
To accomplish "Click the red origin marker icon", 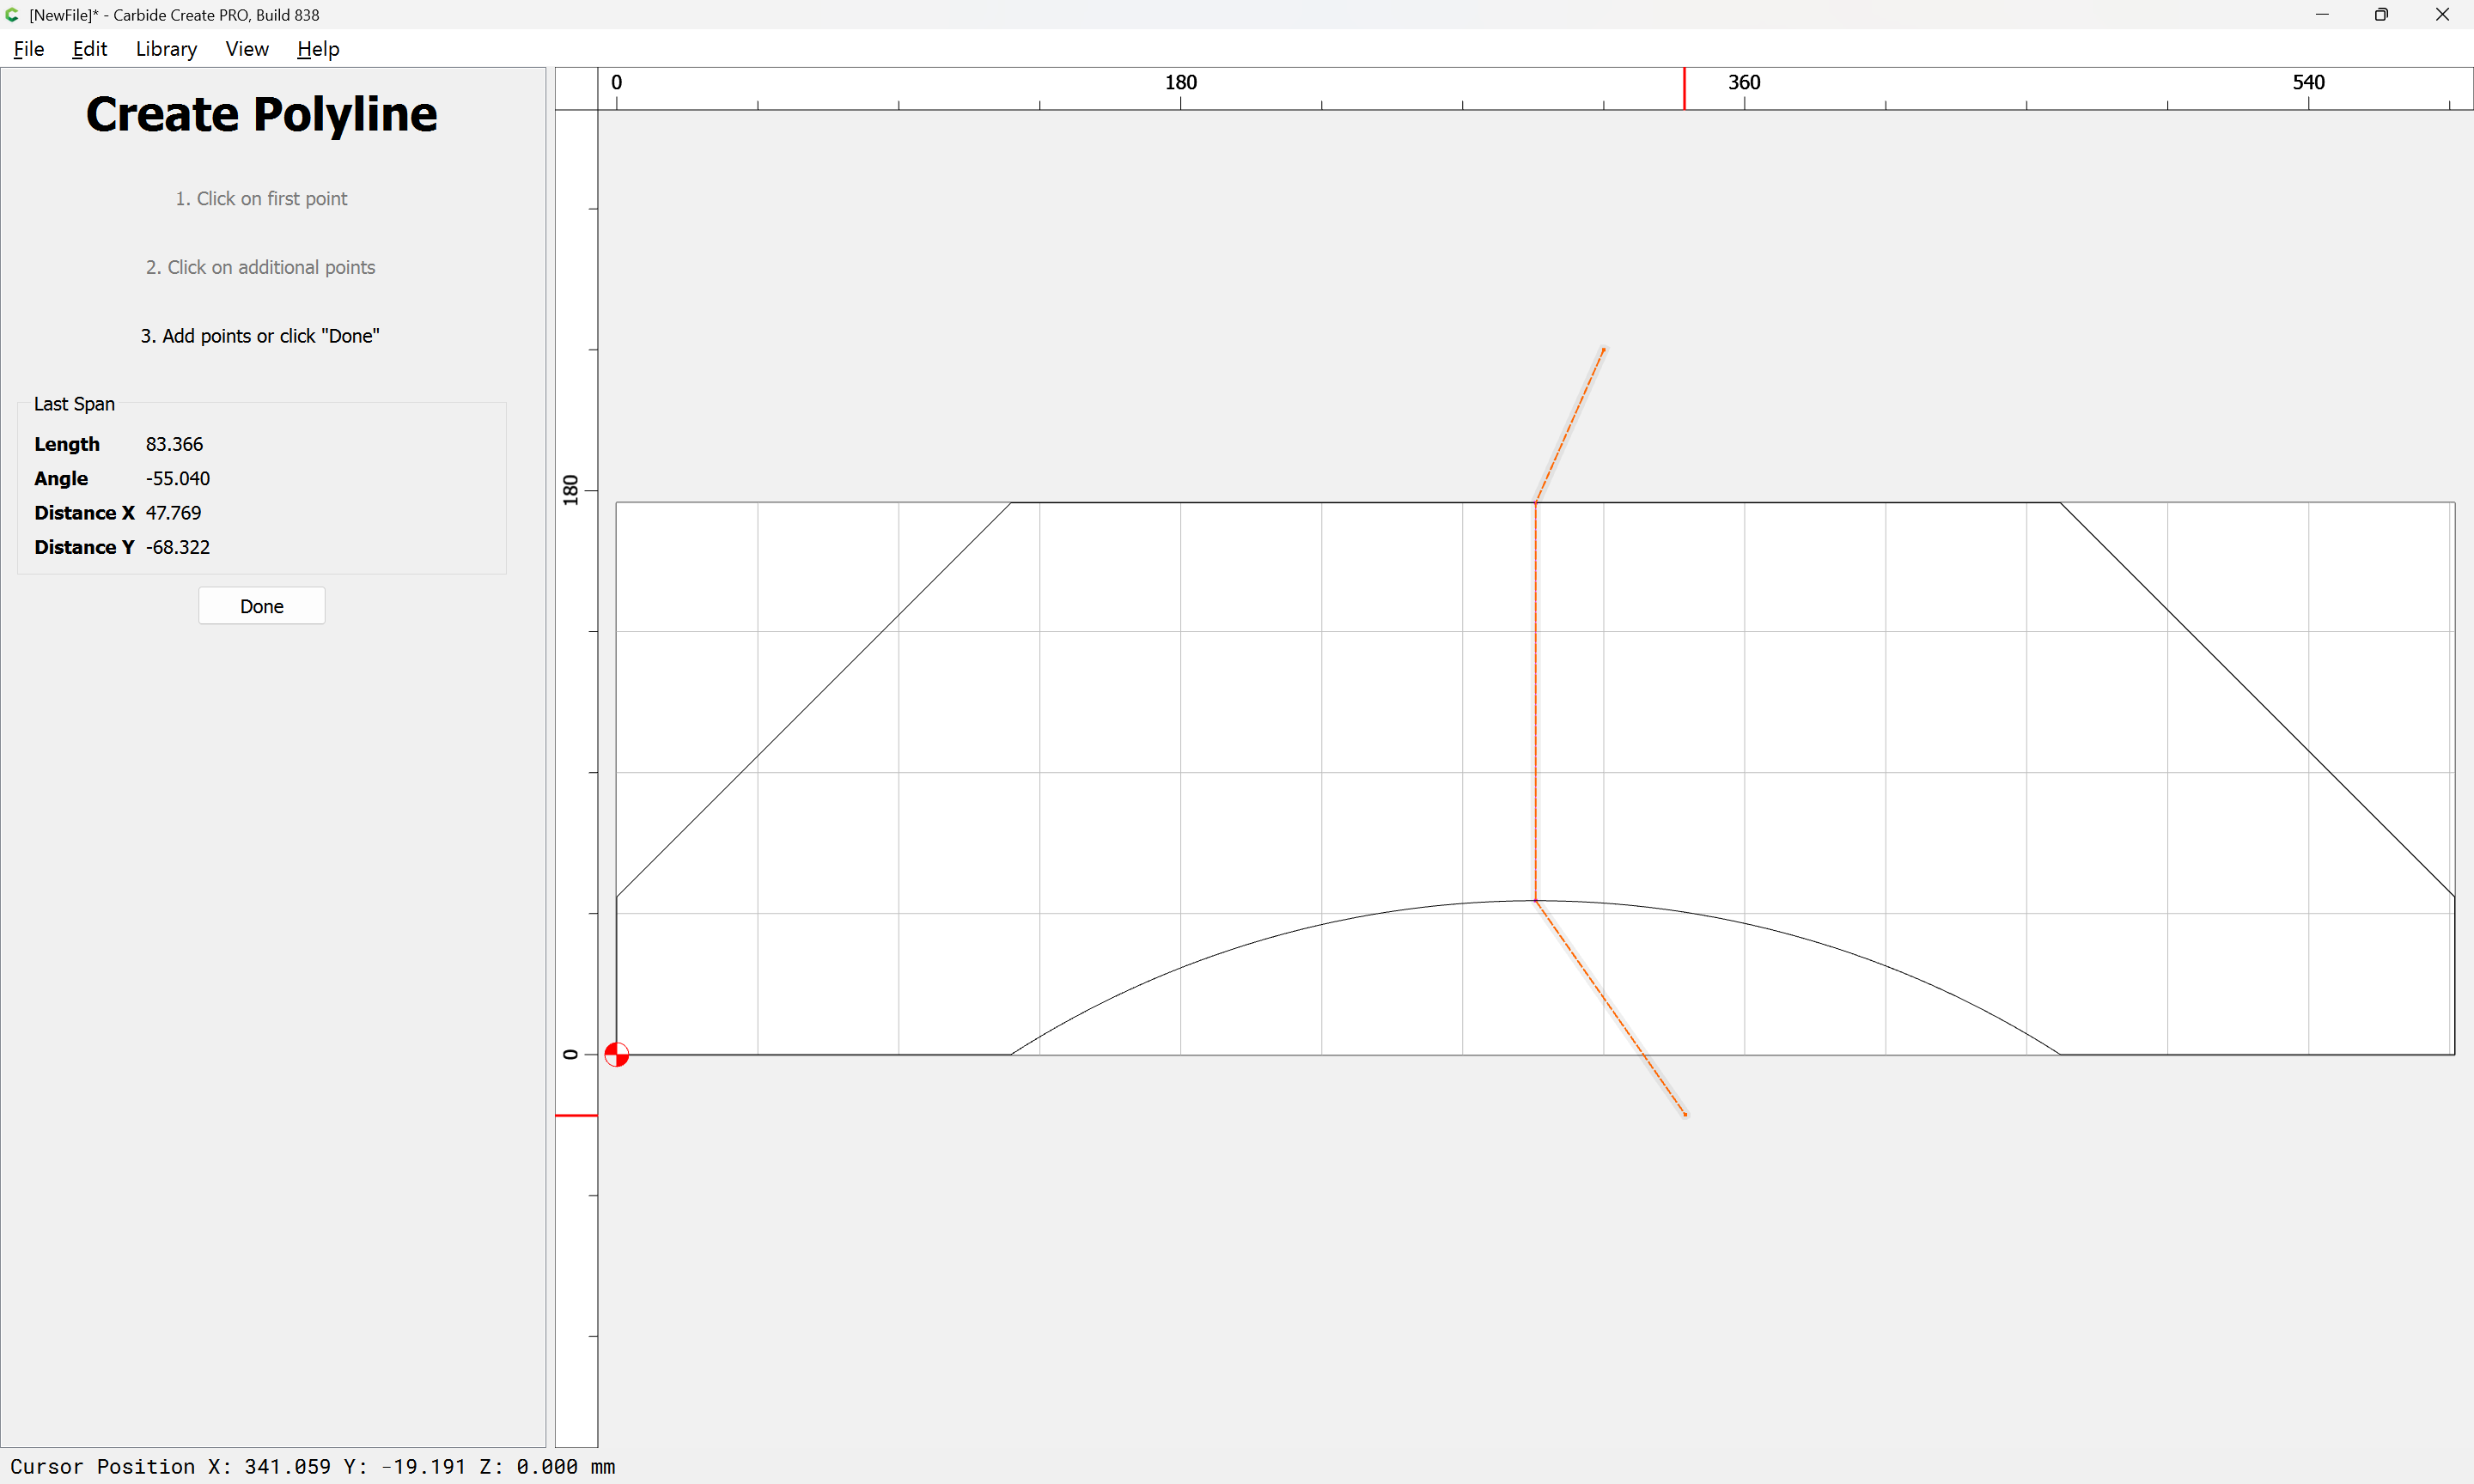I will tap(616, 1054).
